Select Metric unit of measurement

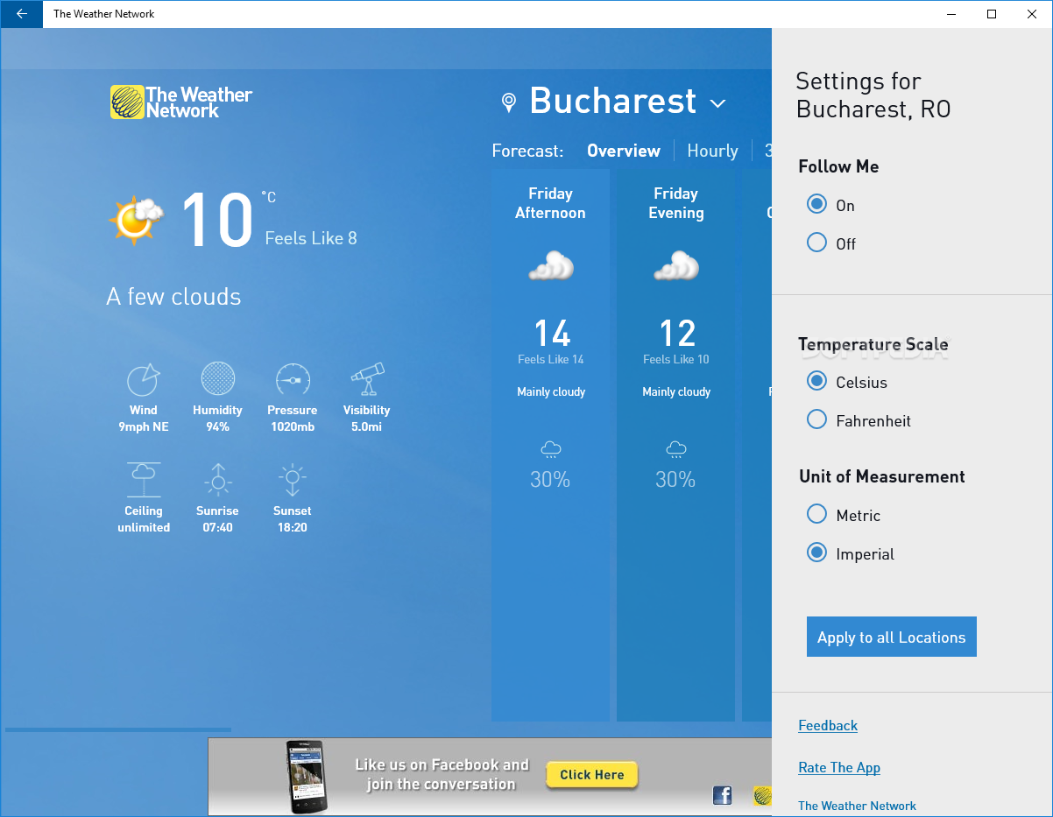pos(816,514)
